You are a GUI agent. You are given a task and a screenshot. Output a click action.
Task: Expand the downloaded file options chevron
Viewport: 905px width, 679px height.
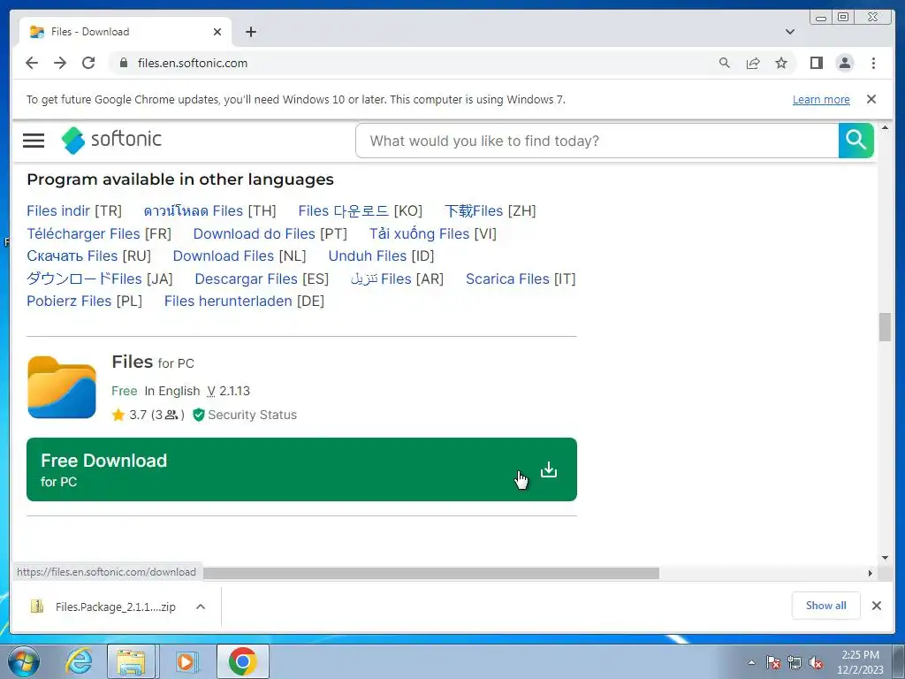(201, 607)
